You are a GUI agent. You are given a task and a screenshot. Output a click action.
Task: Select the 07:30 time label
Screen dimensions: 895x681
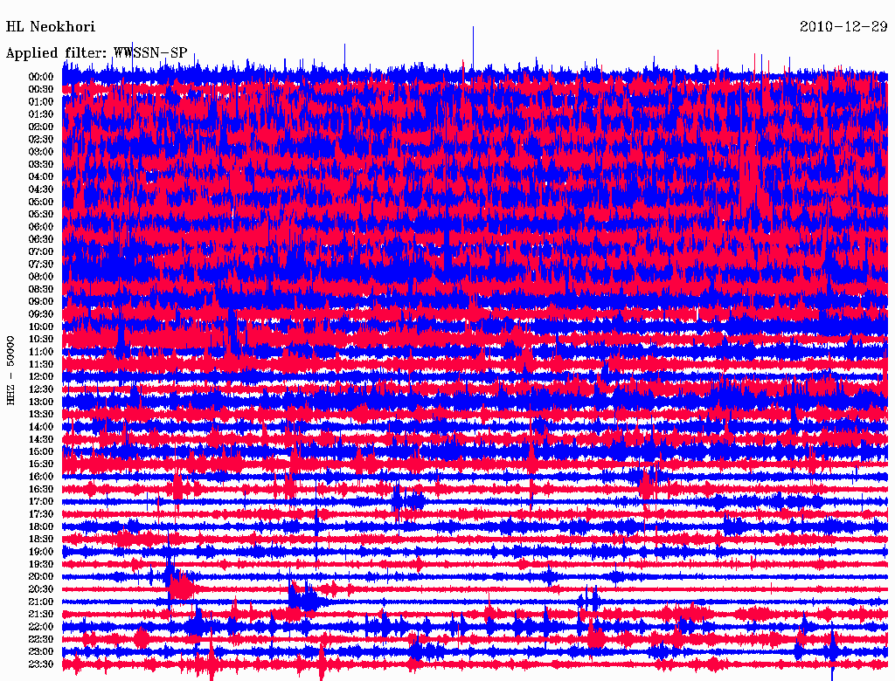41,264
